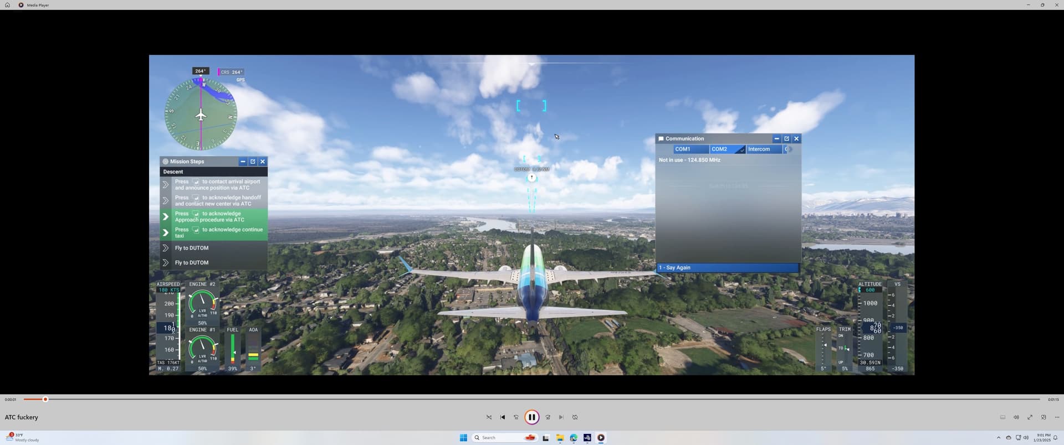Pause the video playback

coord(531,417)
